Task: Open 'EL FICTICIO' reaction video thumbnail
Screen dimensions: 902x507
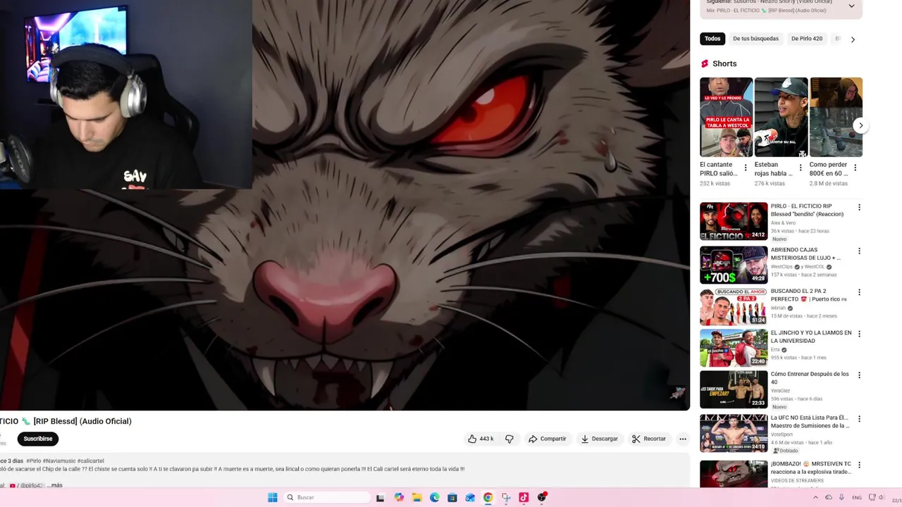Action: (x=734, y=221)
